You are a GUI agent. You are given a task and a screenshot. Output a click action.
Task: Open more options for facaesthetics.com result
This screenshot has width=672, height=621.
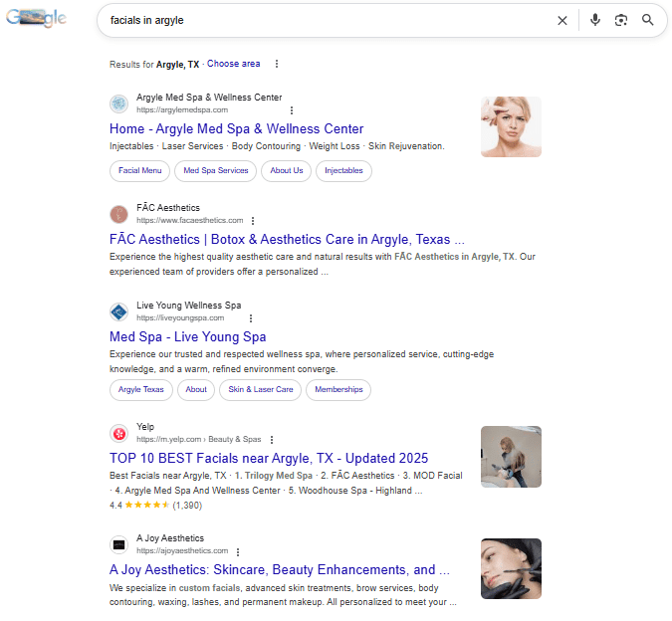pyautogui.click(x=253, y=221)
